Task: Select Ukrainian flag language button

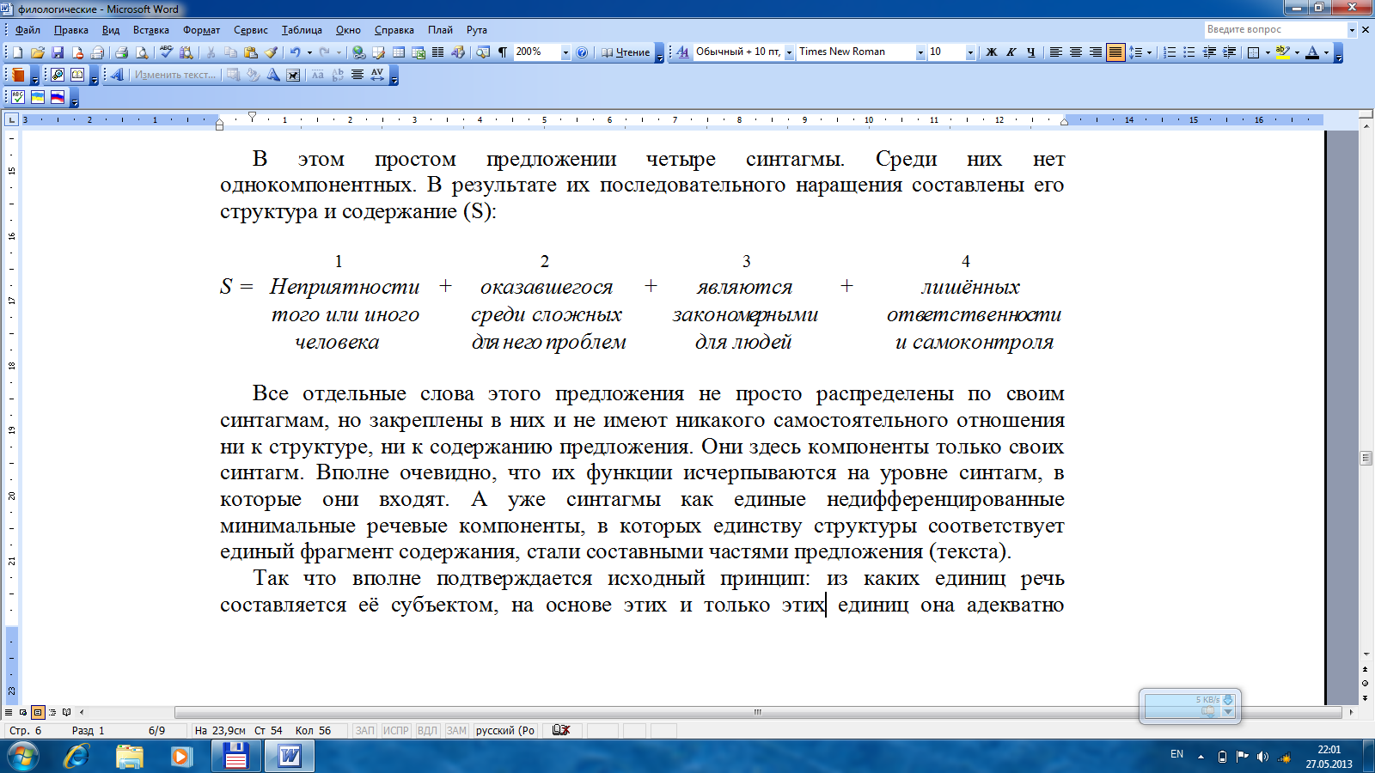Action: pos(38,97)
